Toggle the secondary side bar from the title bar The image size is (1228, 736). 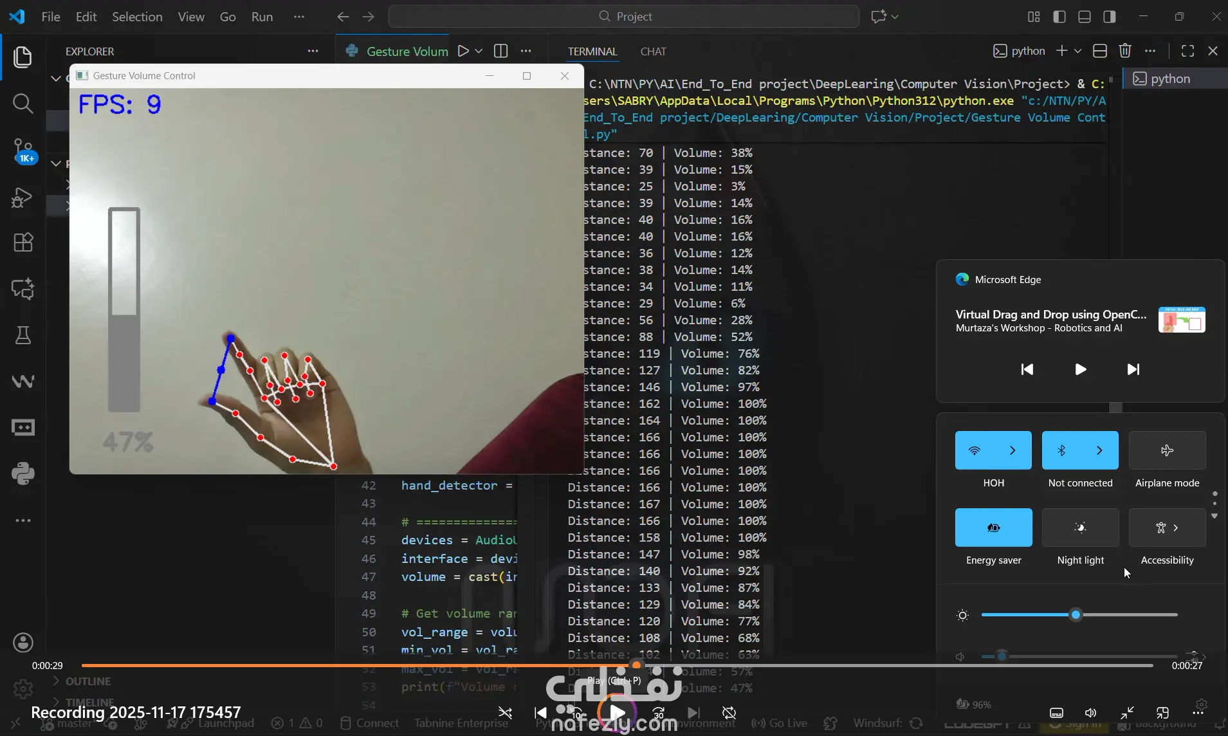[1110, 17]
